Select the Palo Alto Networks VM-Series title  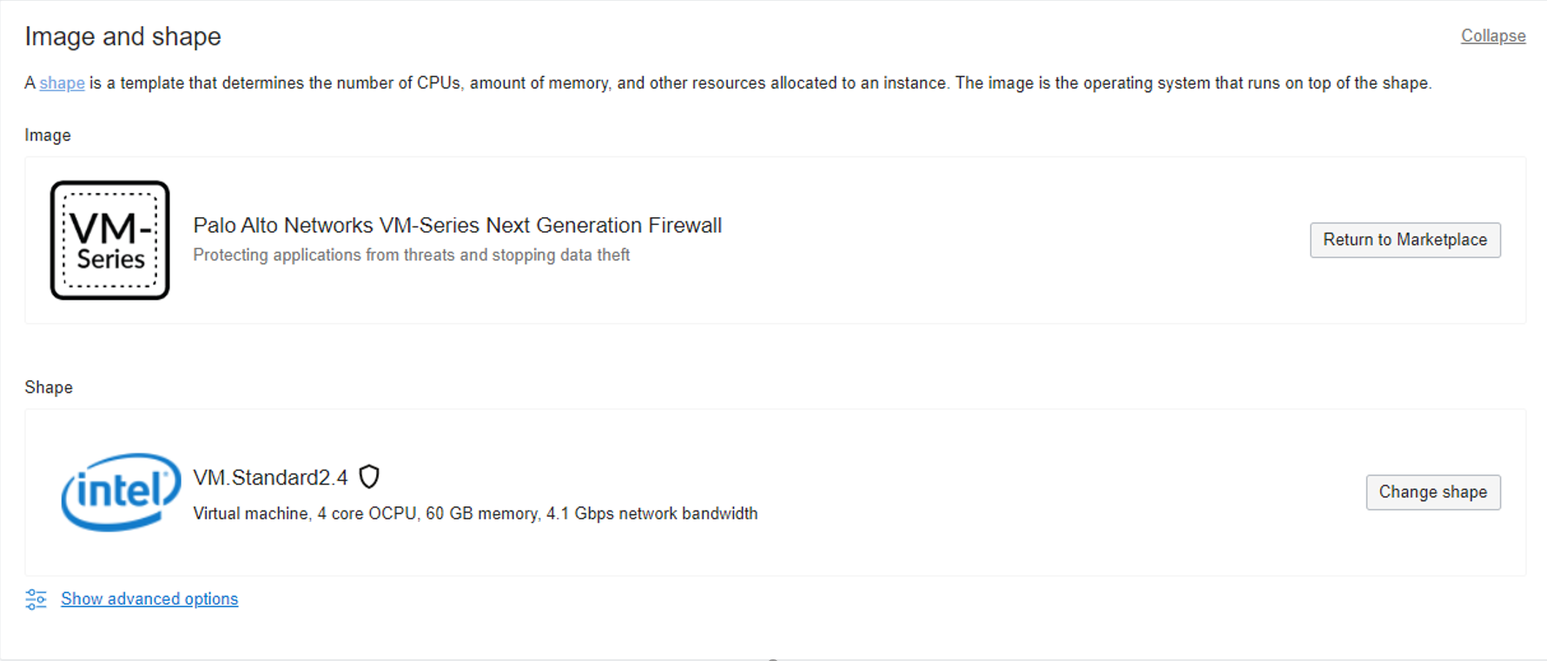pos(457,226)
